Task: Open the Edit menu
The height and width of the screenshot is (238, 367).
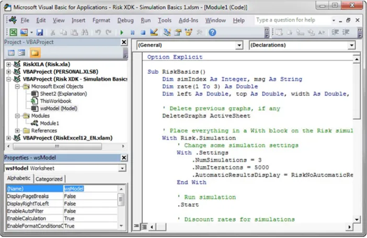Action: tap(41, 20)
